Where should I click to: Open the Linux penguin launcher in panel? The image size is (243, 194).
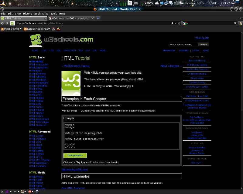[3, 3]
